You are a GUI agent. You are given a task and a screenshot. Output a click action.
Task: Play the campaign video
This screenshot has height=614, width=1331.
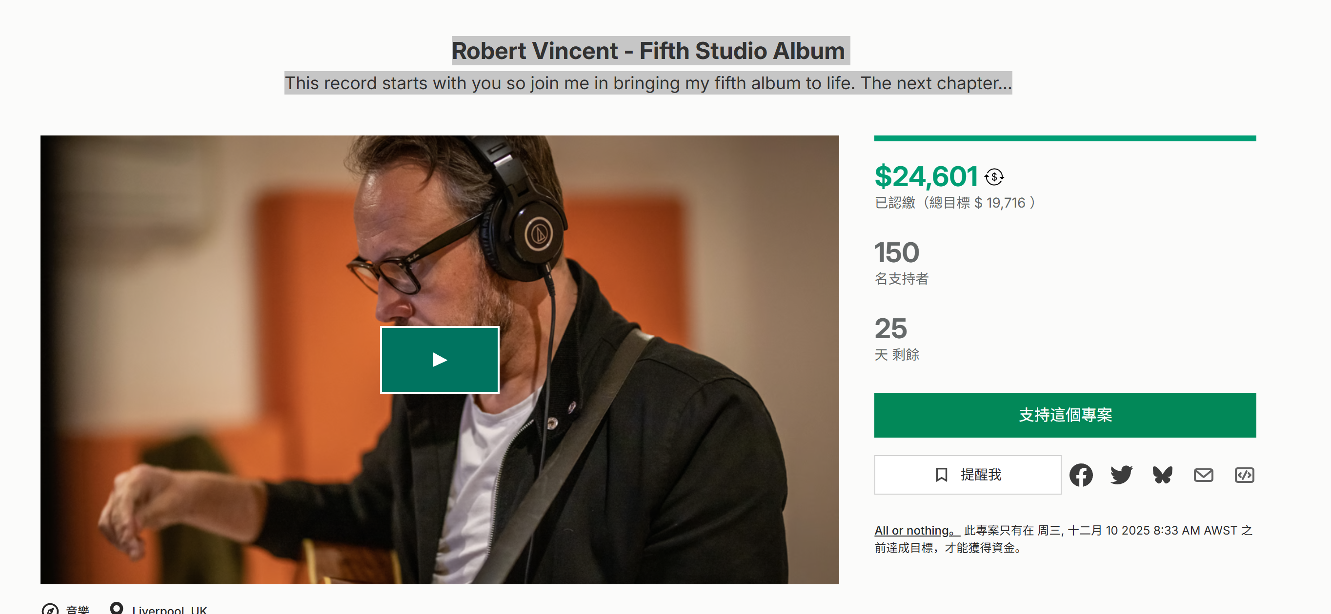pyautogui.click(x=439, y=360)
